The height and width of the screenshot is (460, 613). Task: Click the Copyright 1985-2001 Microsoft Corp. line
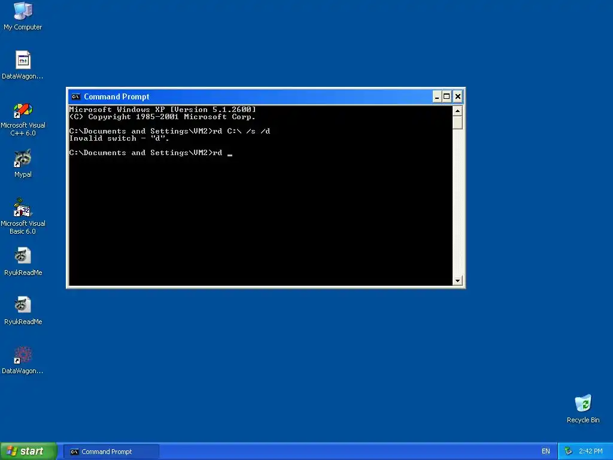(x=162, y=117)
